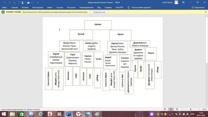
Task: Click the Белка (дубль старого Зурбата) box
Action: pyautogui.click(x=91, y=46)
